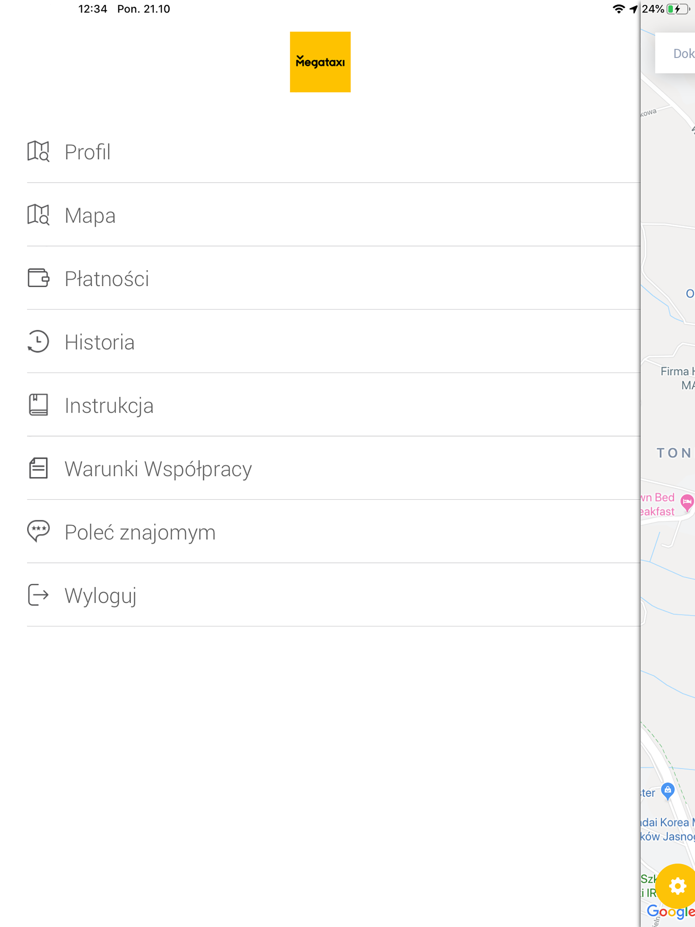The image size is (695, 927).
Task: Tap the Dok search field on the map
Action: [675, 53]
